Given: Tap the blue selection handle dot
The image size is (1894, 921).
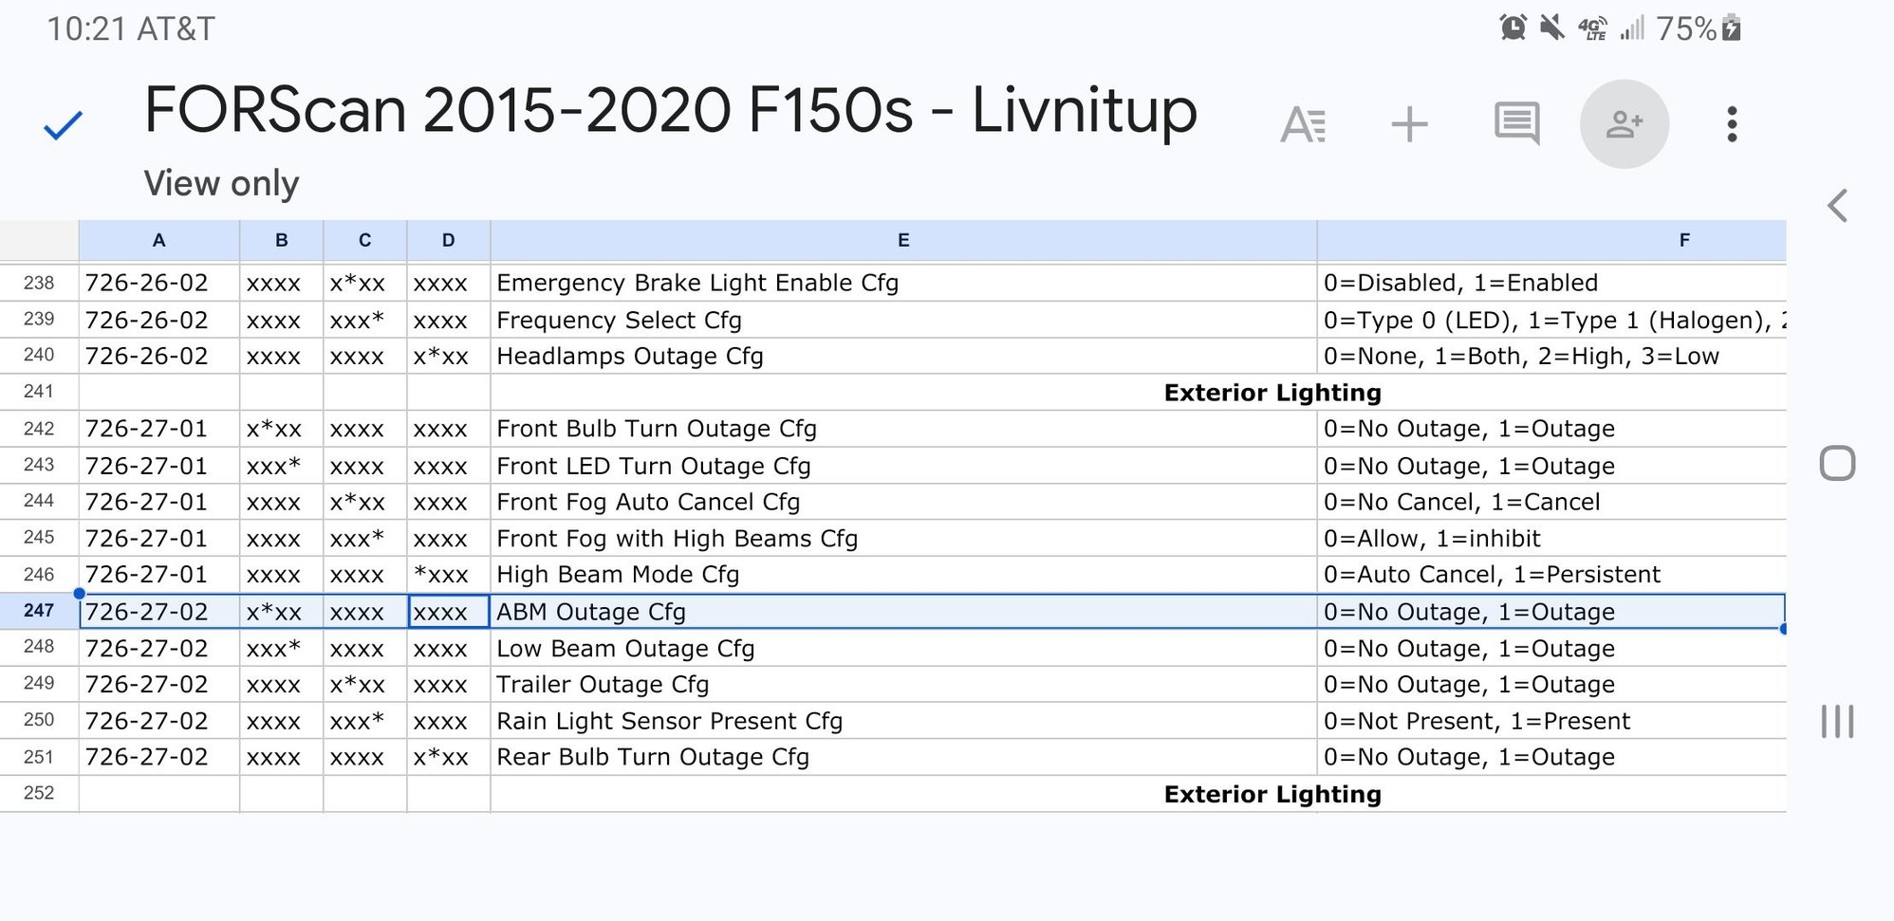Looking at the screenshot, I should point(80,593).
